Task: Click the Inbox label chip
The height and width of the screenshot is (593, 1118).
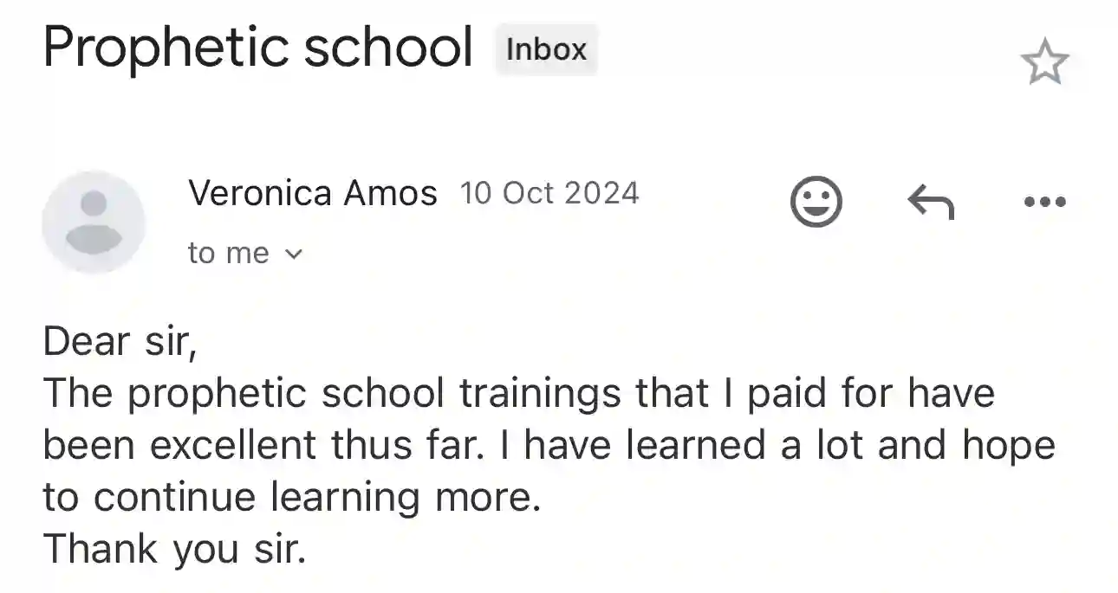Action: tap(546, 49)
